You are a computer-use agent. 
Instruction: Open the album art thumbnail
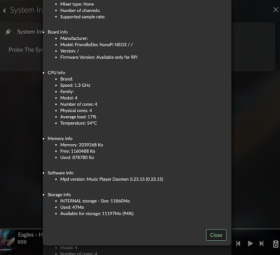pyautogui.click(x=7, y=242)
